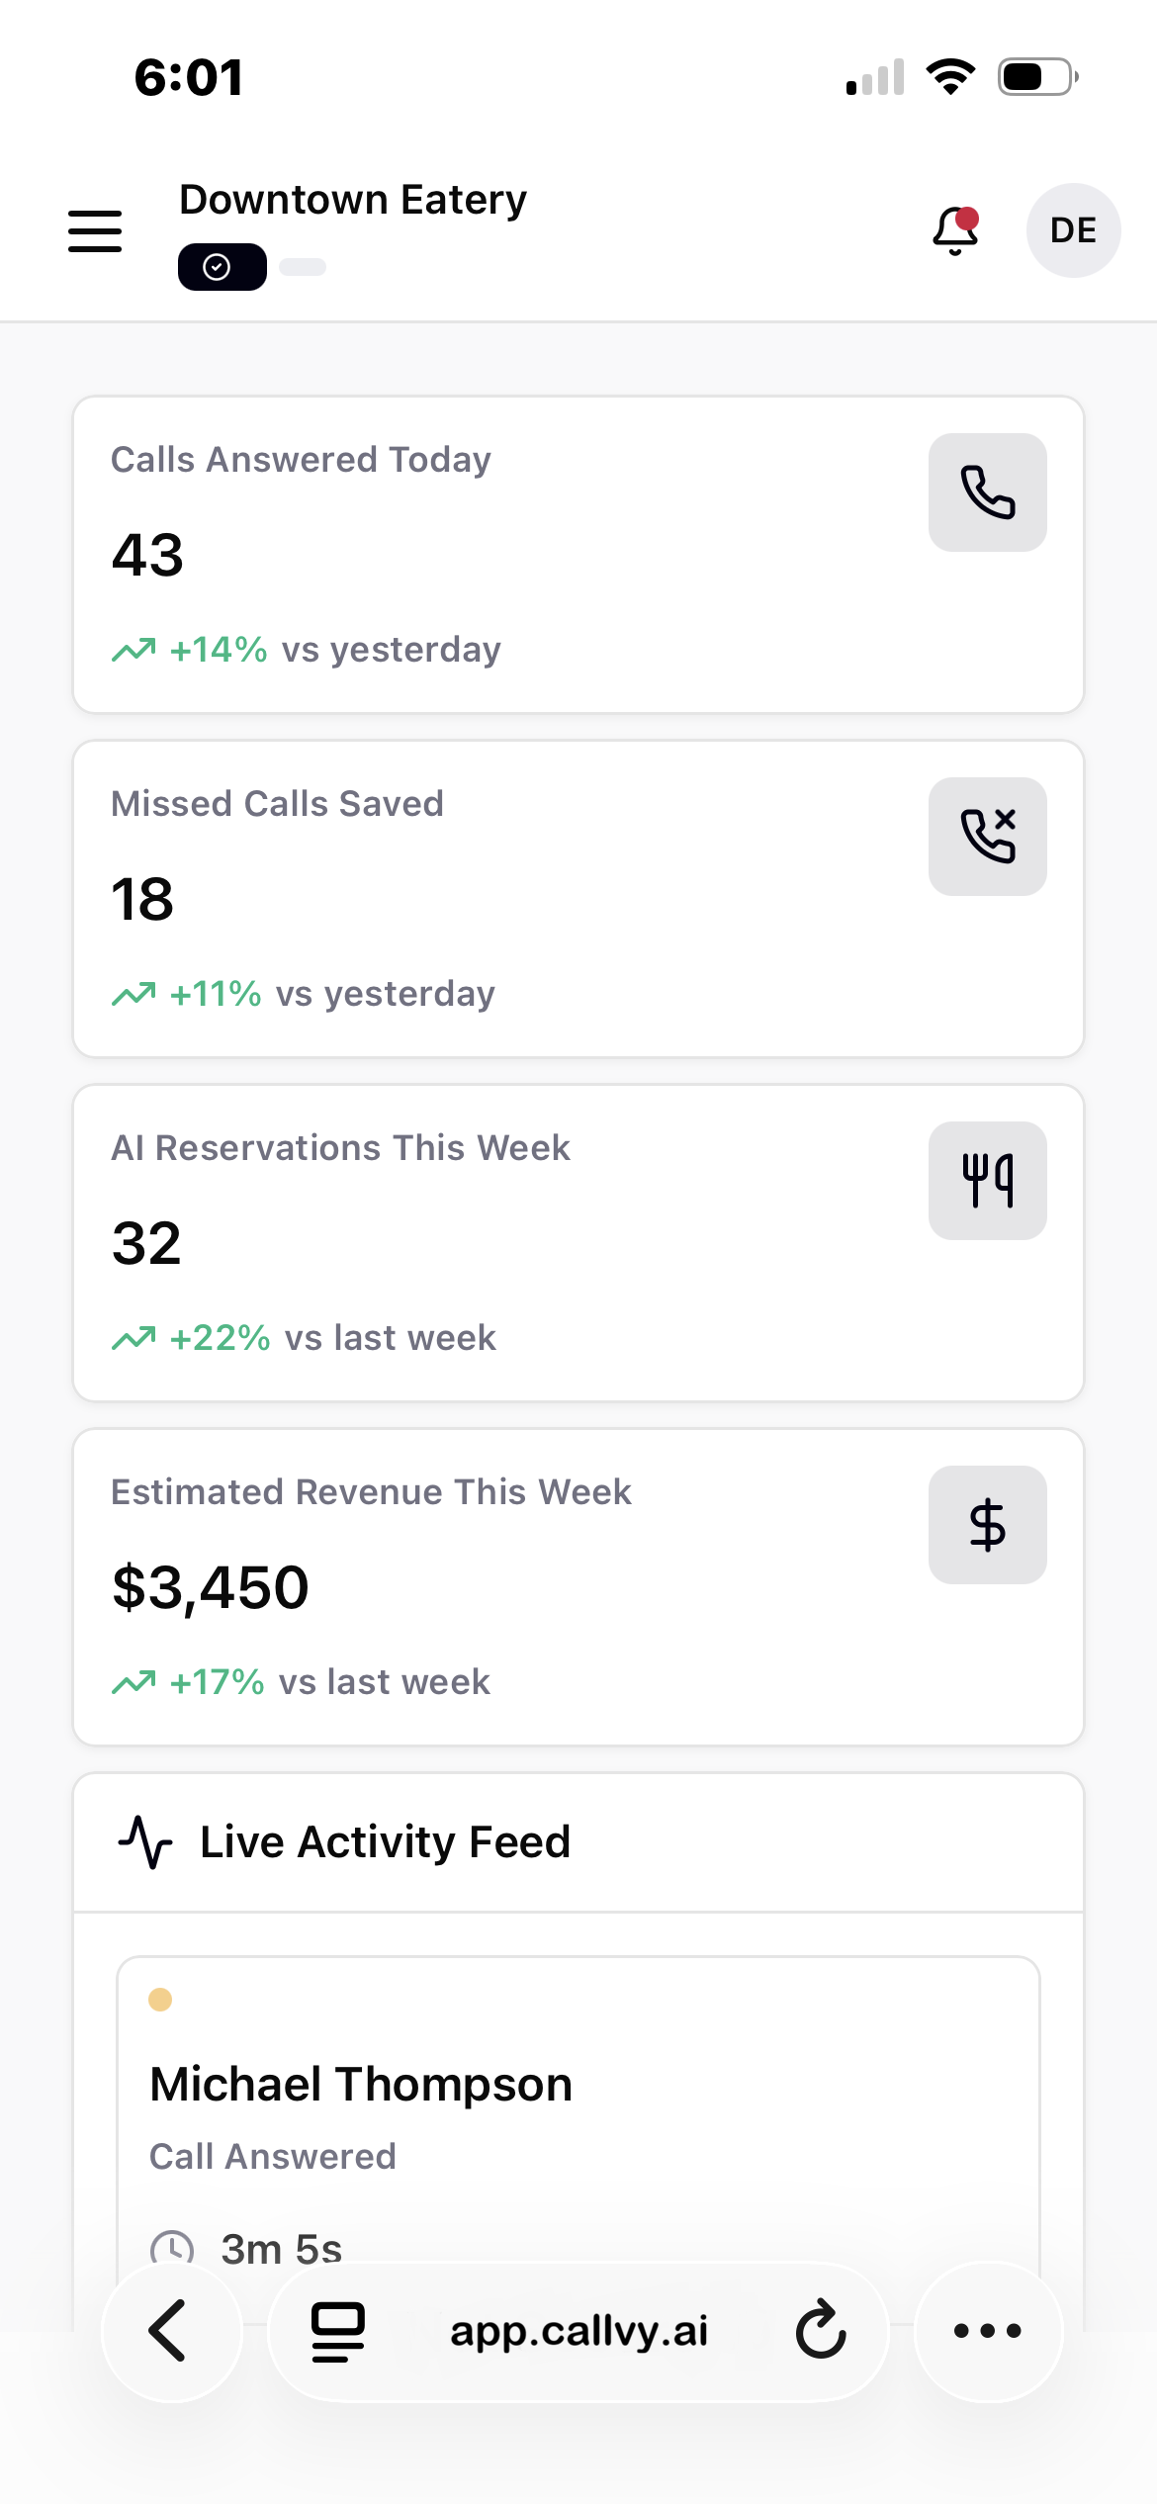
Task: Reload the page with the refresh icon
Action: click(x=821, y=2331)
